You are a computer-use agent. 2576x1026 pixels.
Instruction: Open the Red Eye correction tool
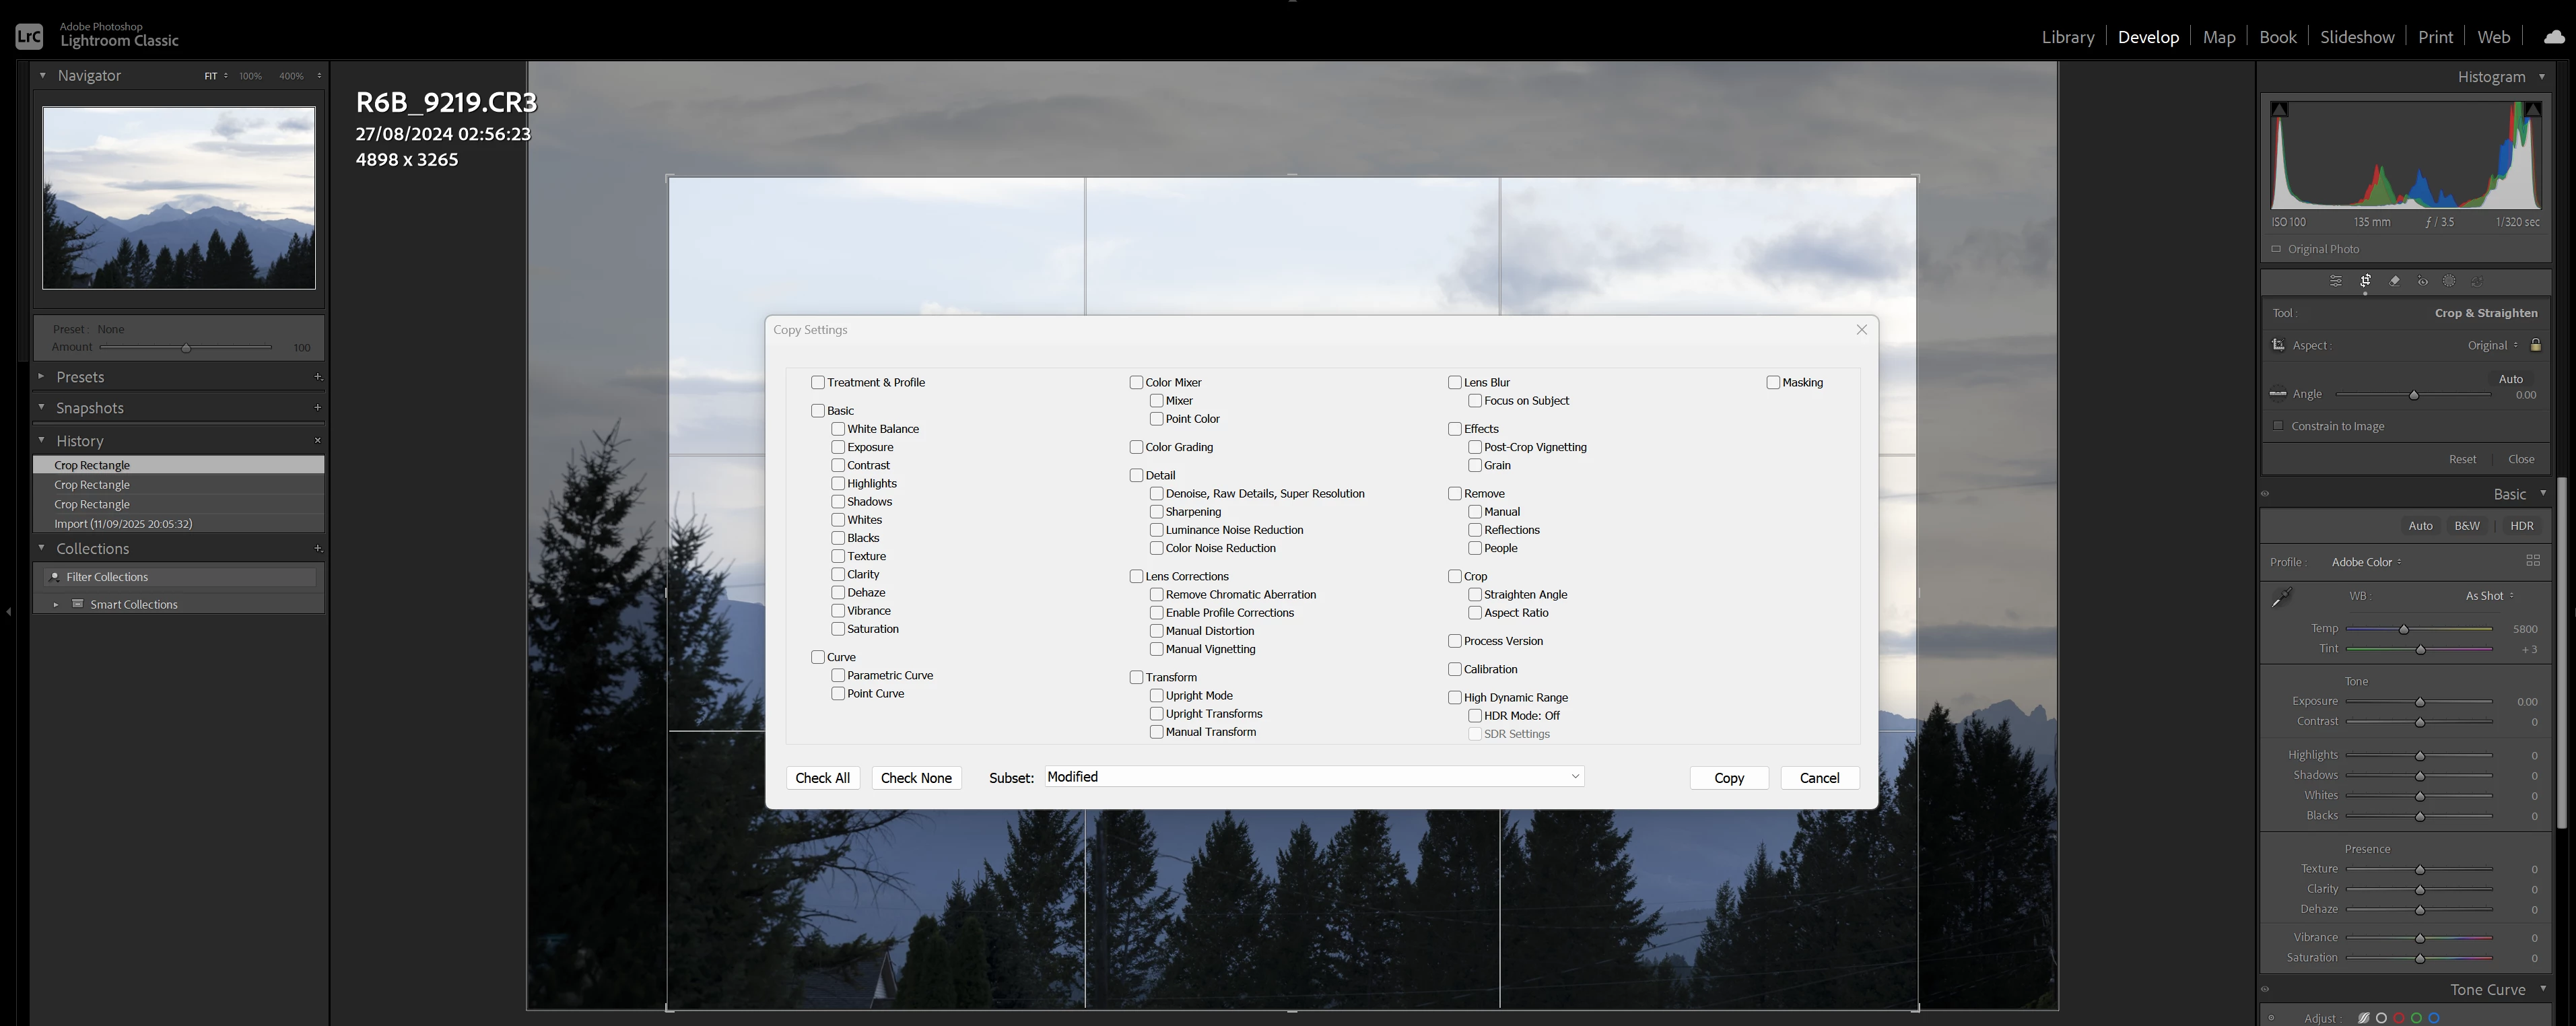coord(2422,281)
